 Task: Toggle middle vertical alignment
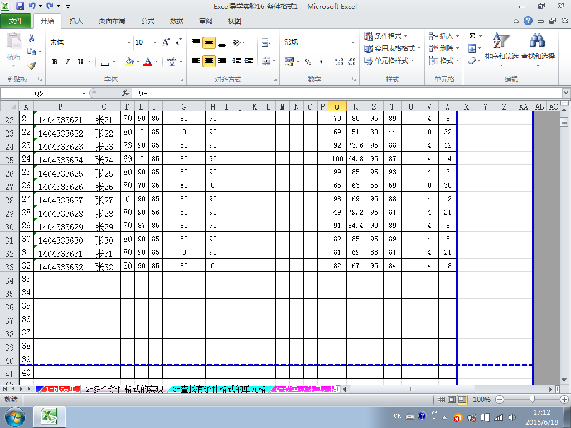point(209,43)
